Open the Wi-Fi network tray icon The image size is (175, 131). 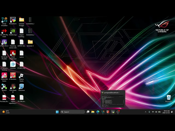pos(153,112)
